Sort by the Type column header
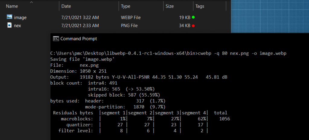 point(126,6)
